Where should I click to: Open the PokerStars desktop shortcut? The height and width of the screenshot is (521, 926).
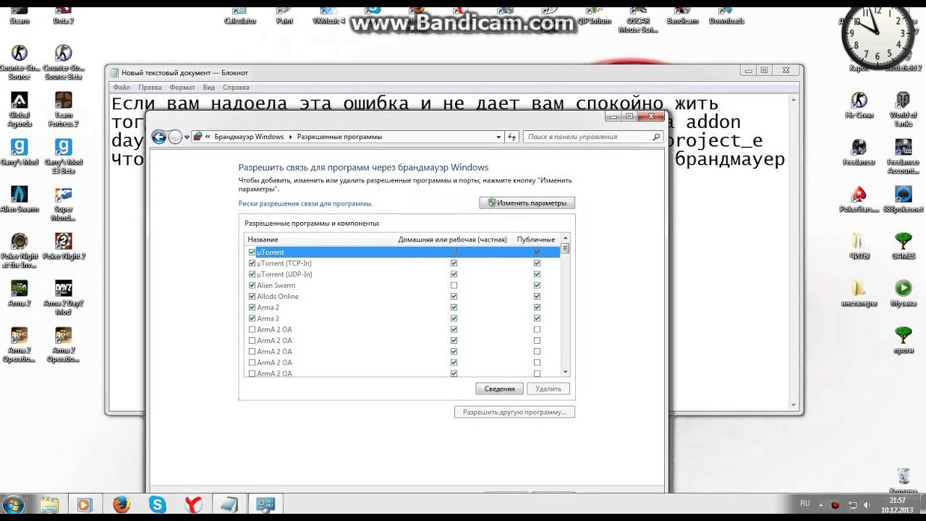click(x=859, y=199)
